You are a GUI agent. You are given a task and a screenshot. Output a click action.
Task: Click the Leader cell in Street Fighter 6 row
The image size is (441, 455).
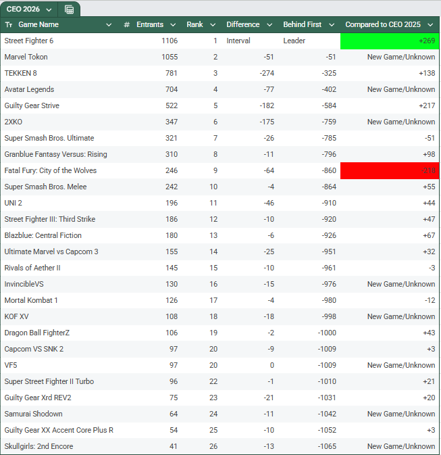[294, 41]
